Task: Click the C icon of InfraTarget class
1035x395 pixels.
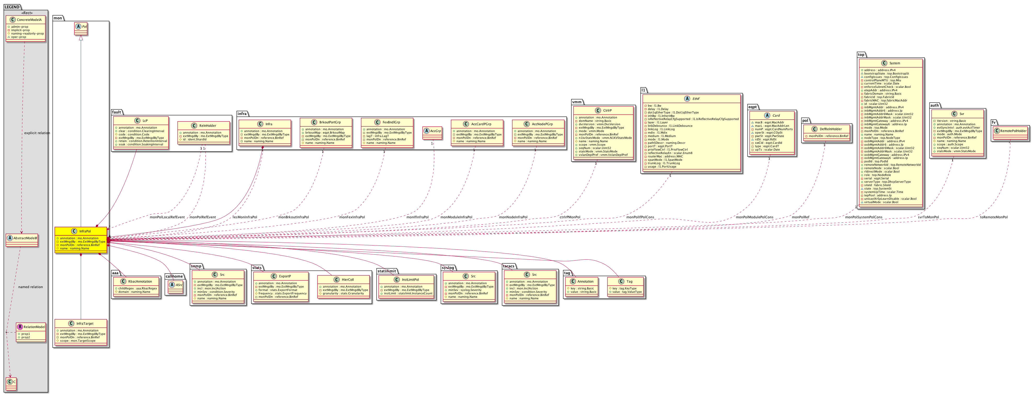Action: [x=71, y=323]
